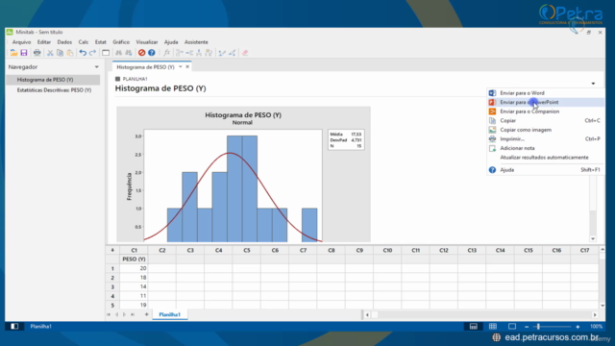Print using the toolbar printer icon
Screen dimensions: 615x346
(x=37, y=53)
